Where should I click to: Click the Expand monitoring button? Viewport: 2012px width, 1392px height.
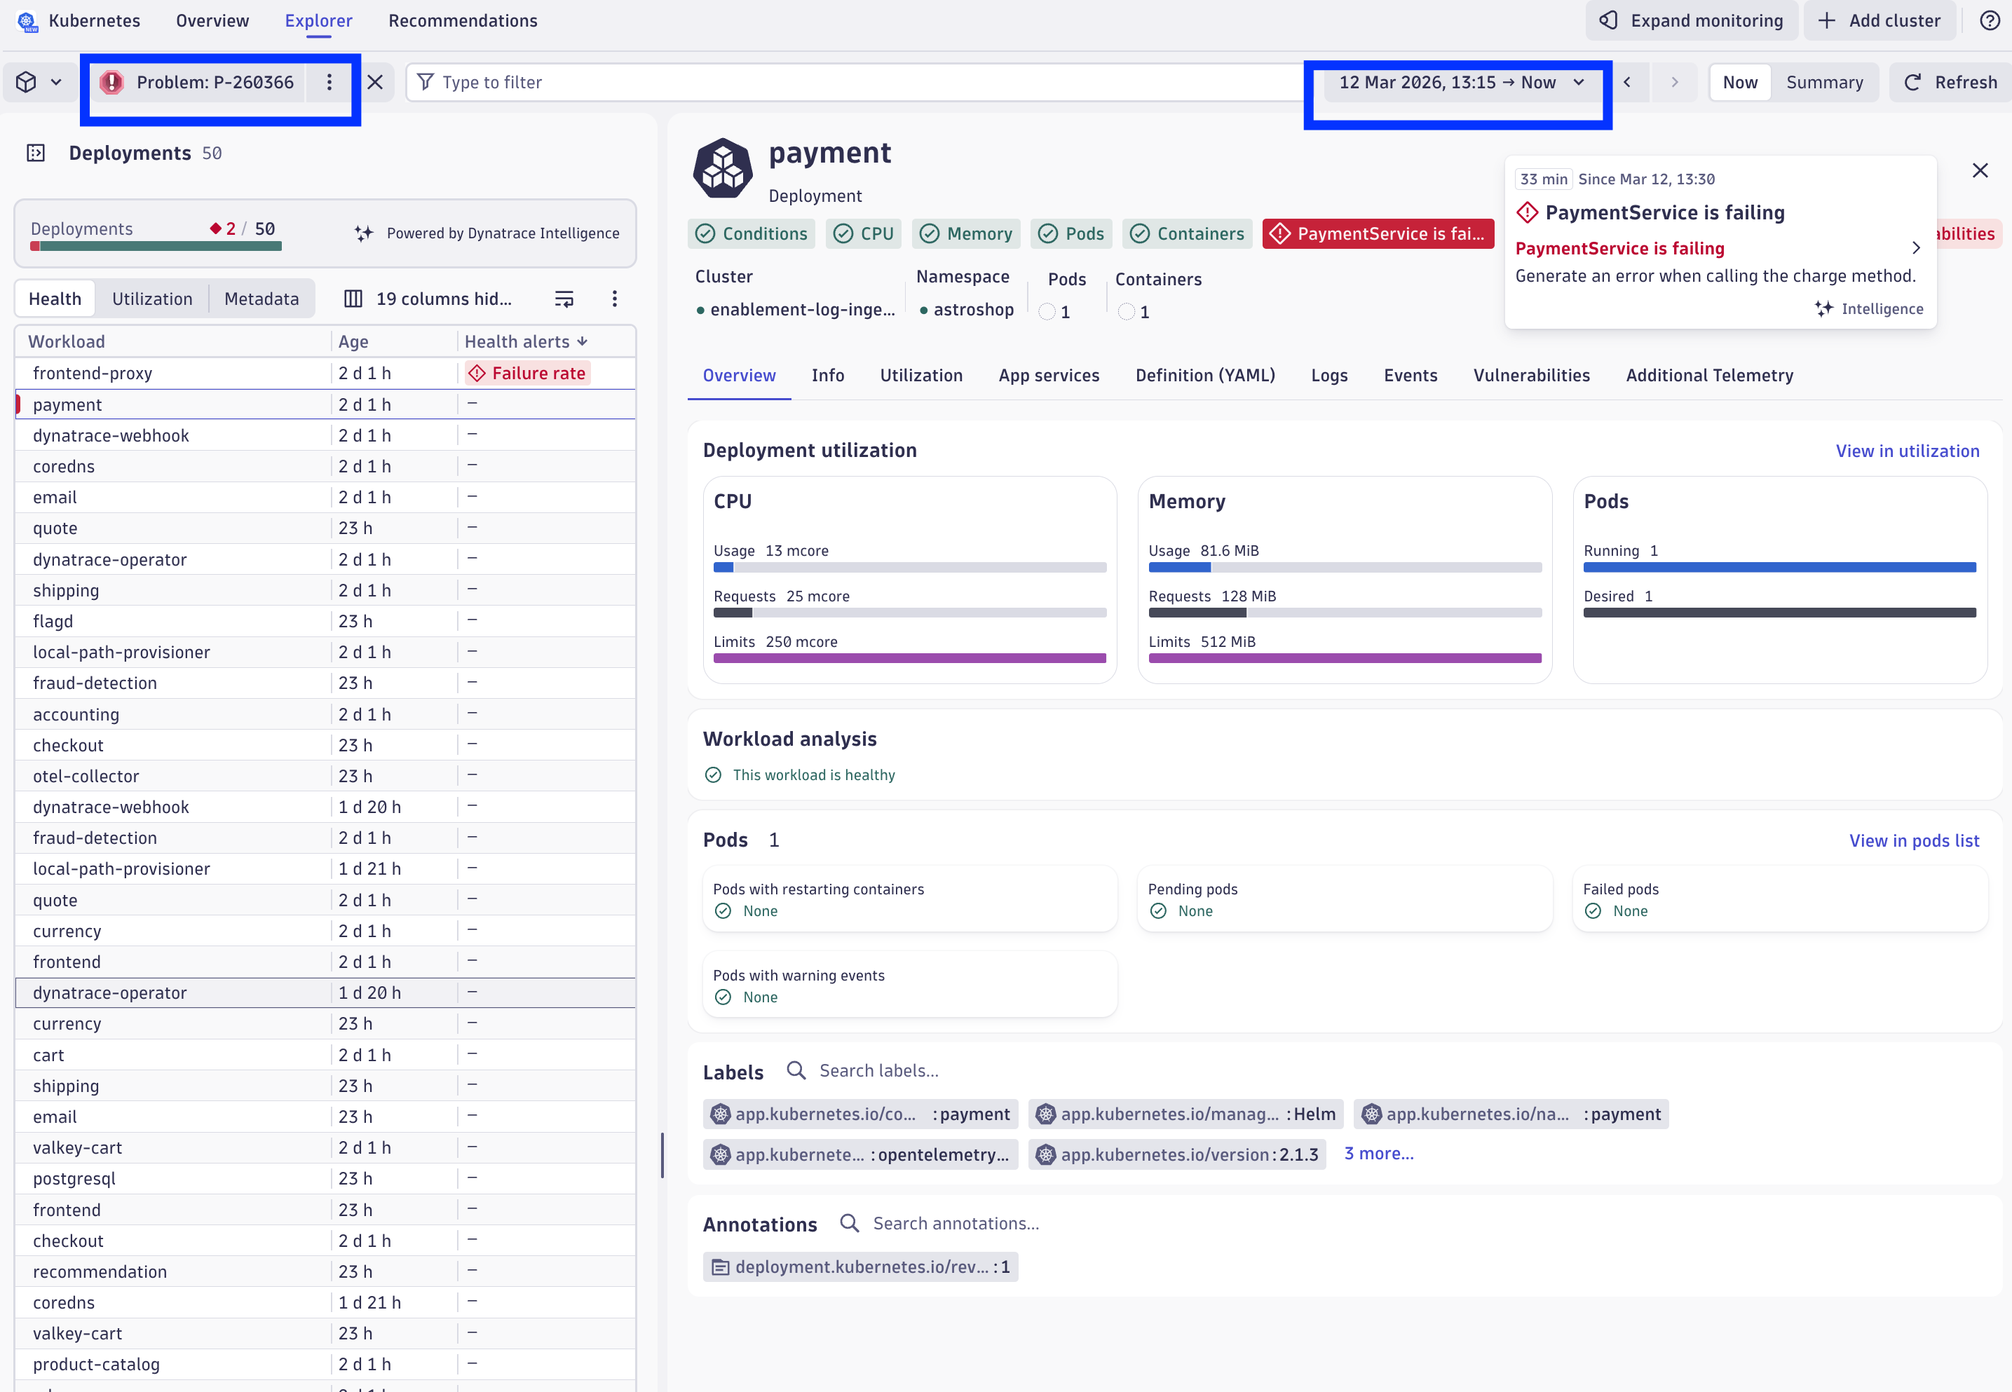1692,21
